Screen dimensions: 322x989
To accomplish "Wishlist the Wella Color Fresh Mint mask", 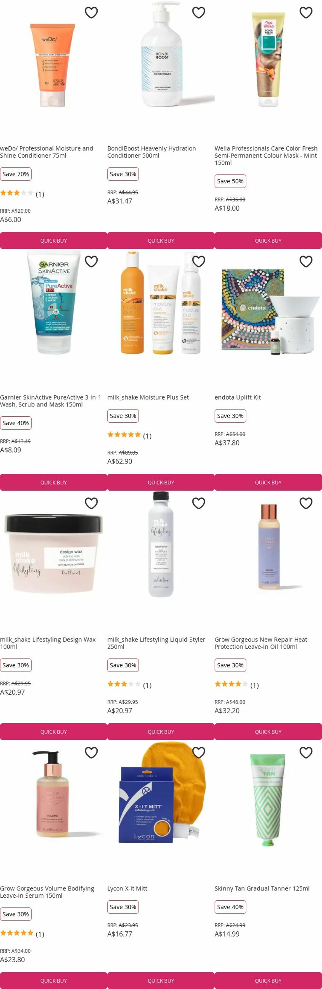I will (306, 13).
